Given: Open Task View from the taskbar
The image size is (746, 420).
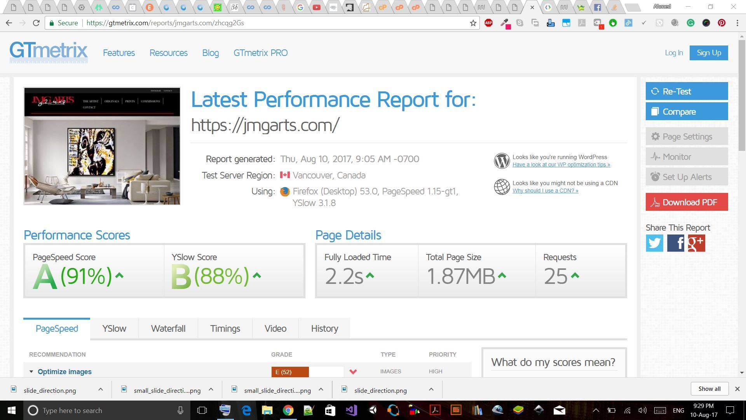Looking at the screenshot, I should coord(202,410).
